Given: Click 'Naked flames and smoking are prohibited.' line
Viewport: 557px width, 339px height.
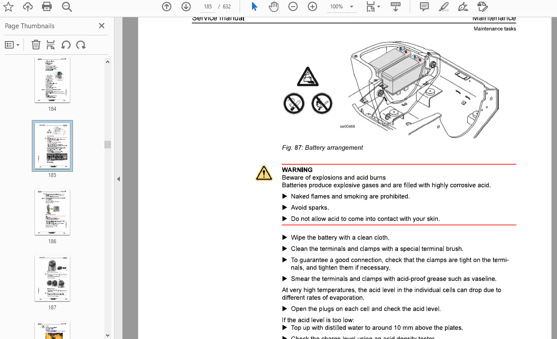Looking at the screenshot, I should (350, 196).
